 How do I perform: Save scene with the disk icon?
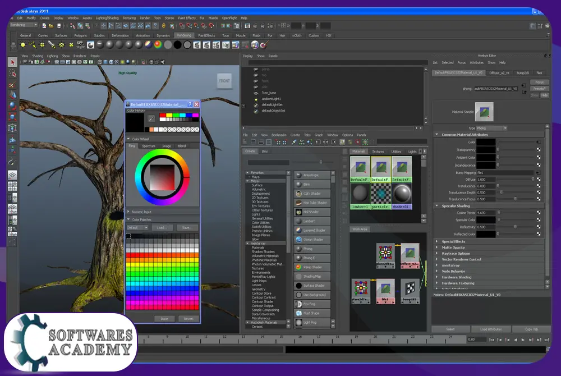tap(59, 26)
